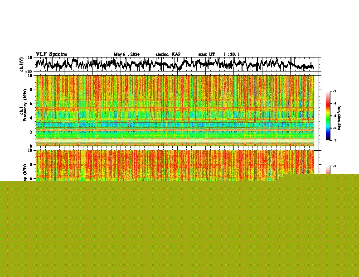Click the ch.1 (V) waveform trace panel
The image size is (359, 277).
click(177, 64)
